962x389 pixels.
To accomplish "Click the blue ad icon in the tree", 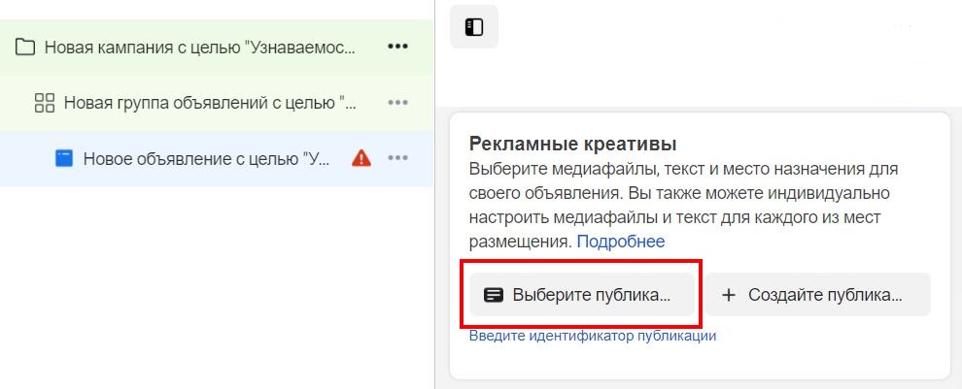I will (64, 158).
